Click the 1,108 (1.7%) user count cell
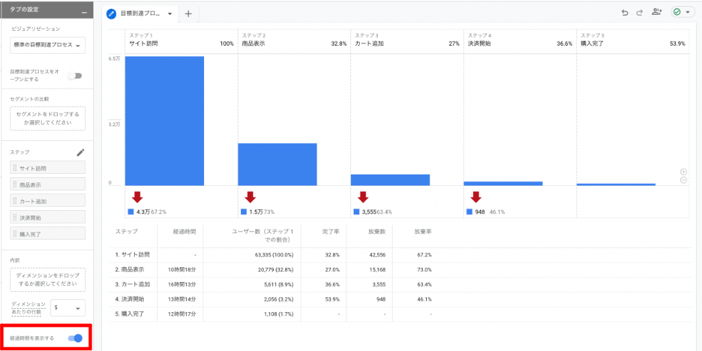This screenshot has height=351, width=702. click(279, 314)
